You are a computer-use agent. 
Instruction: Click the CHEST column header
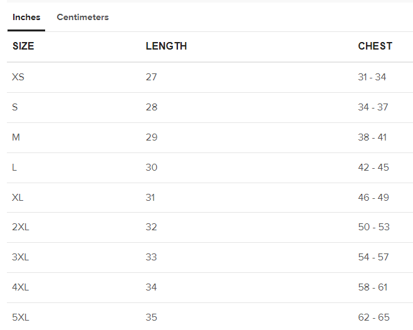375,46
